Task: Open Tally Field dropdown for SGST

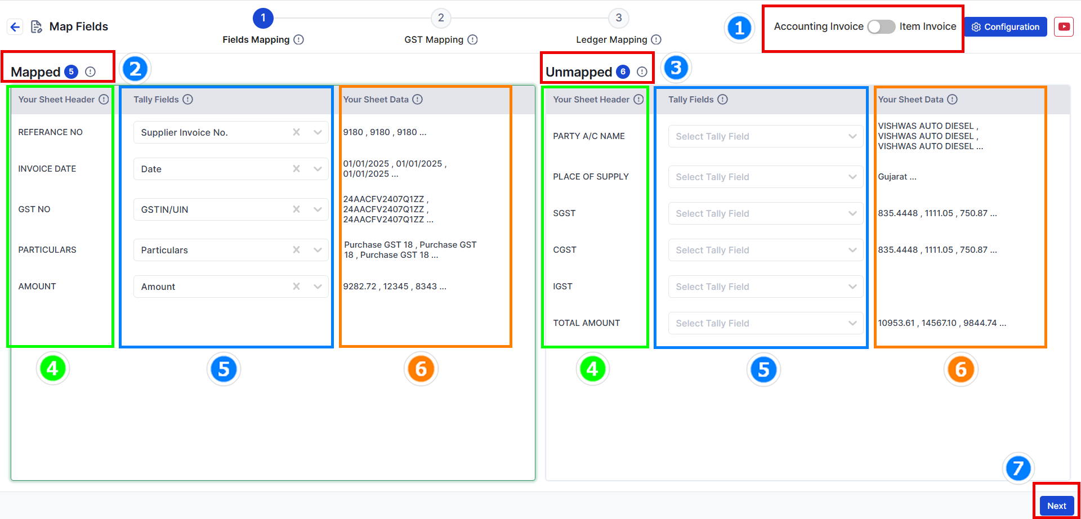Action: pyautogui.click(x=766, y=213)
